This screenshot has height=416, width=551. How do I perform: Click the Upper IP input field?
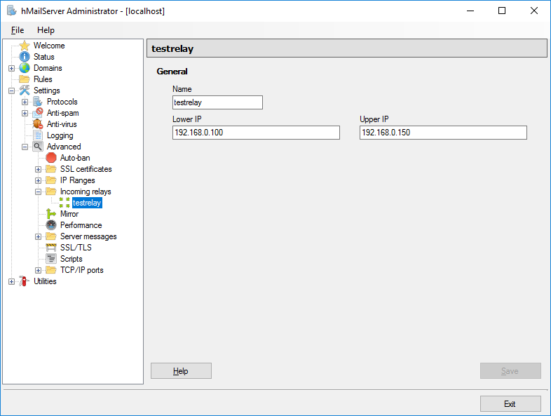click(443, 133)
